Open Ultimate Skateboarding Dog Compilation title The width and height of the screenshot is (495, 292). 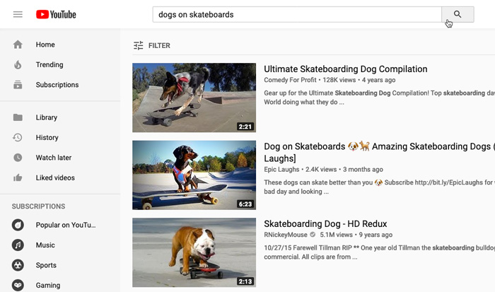345,69
